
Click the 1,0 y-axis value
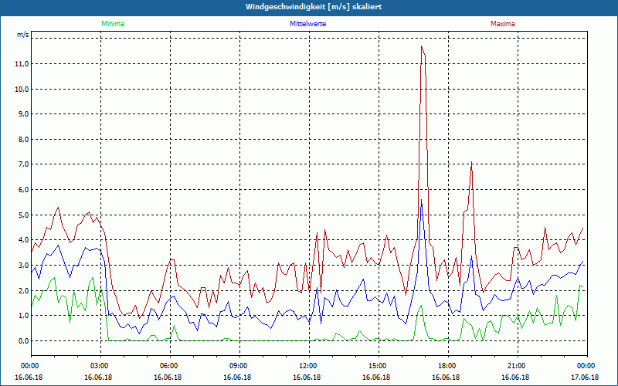pyautogui.click(x=23, y=316)
